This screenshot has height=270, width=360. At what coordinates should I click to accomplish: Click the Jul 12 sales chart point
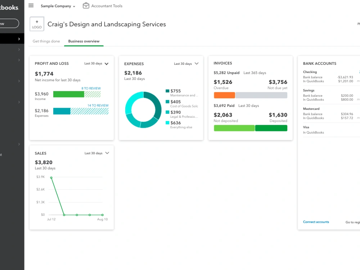click(x=51, y=178)
